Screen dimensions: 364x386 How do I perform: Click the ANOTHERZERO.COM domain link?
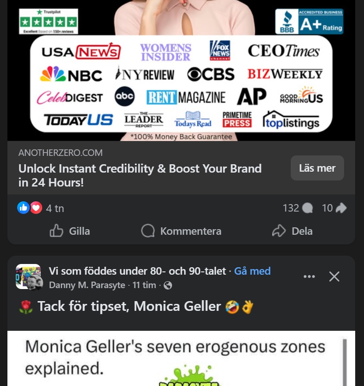60,153
